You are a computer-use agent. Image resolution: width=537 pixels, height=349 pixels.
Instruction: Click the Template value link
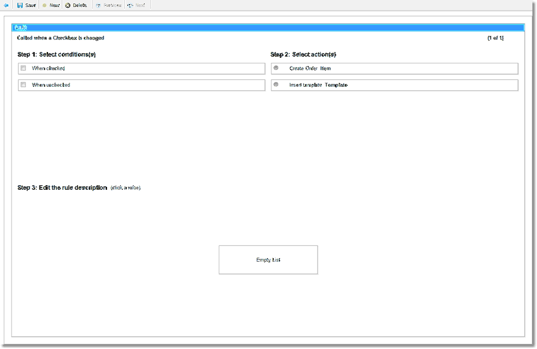coord(336,85)
